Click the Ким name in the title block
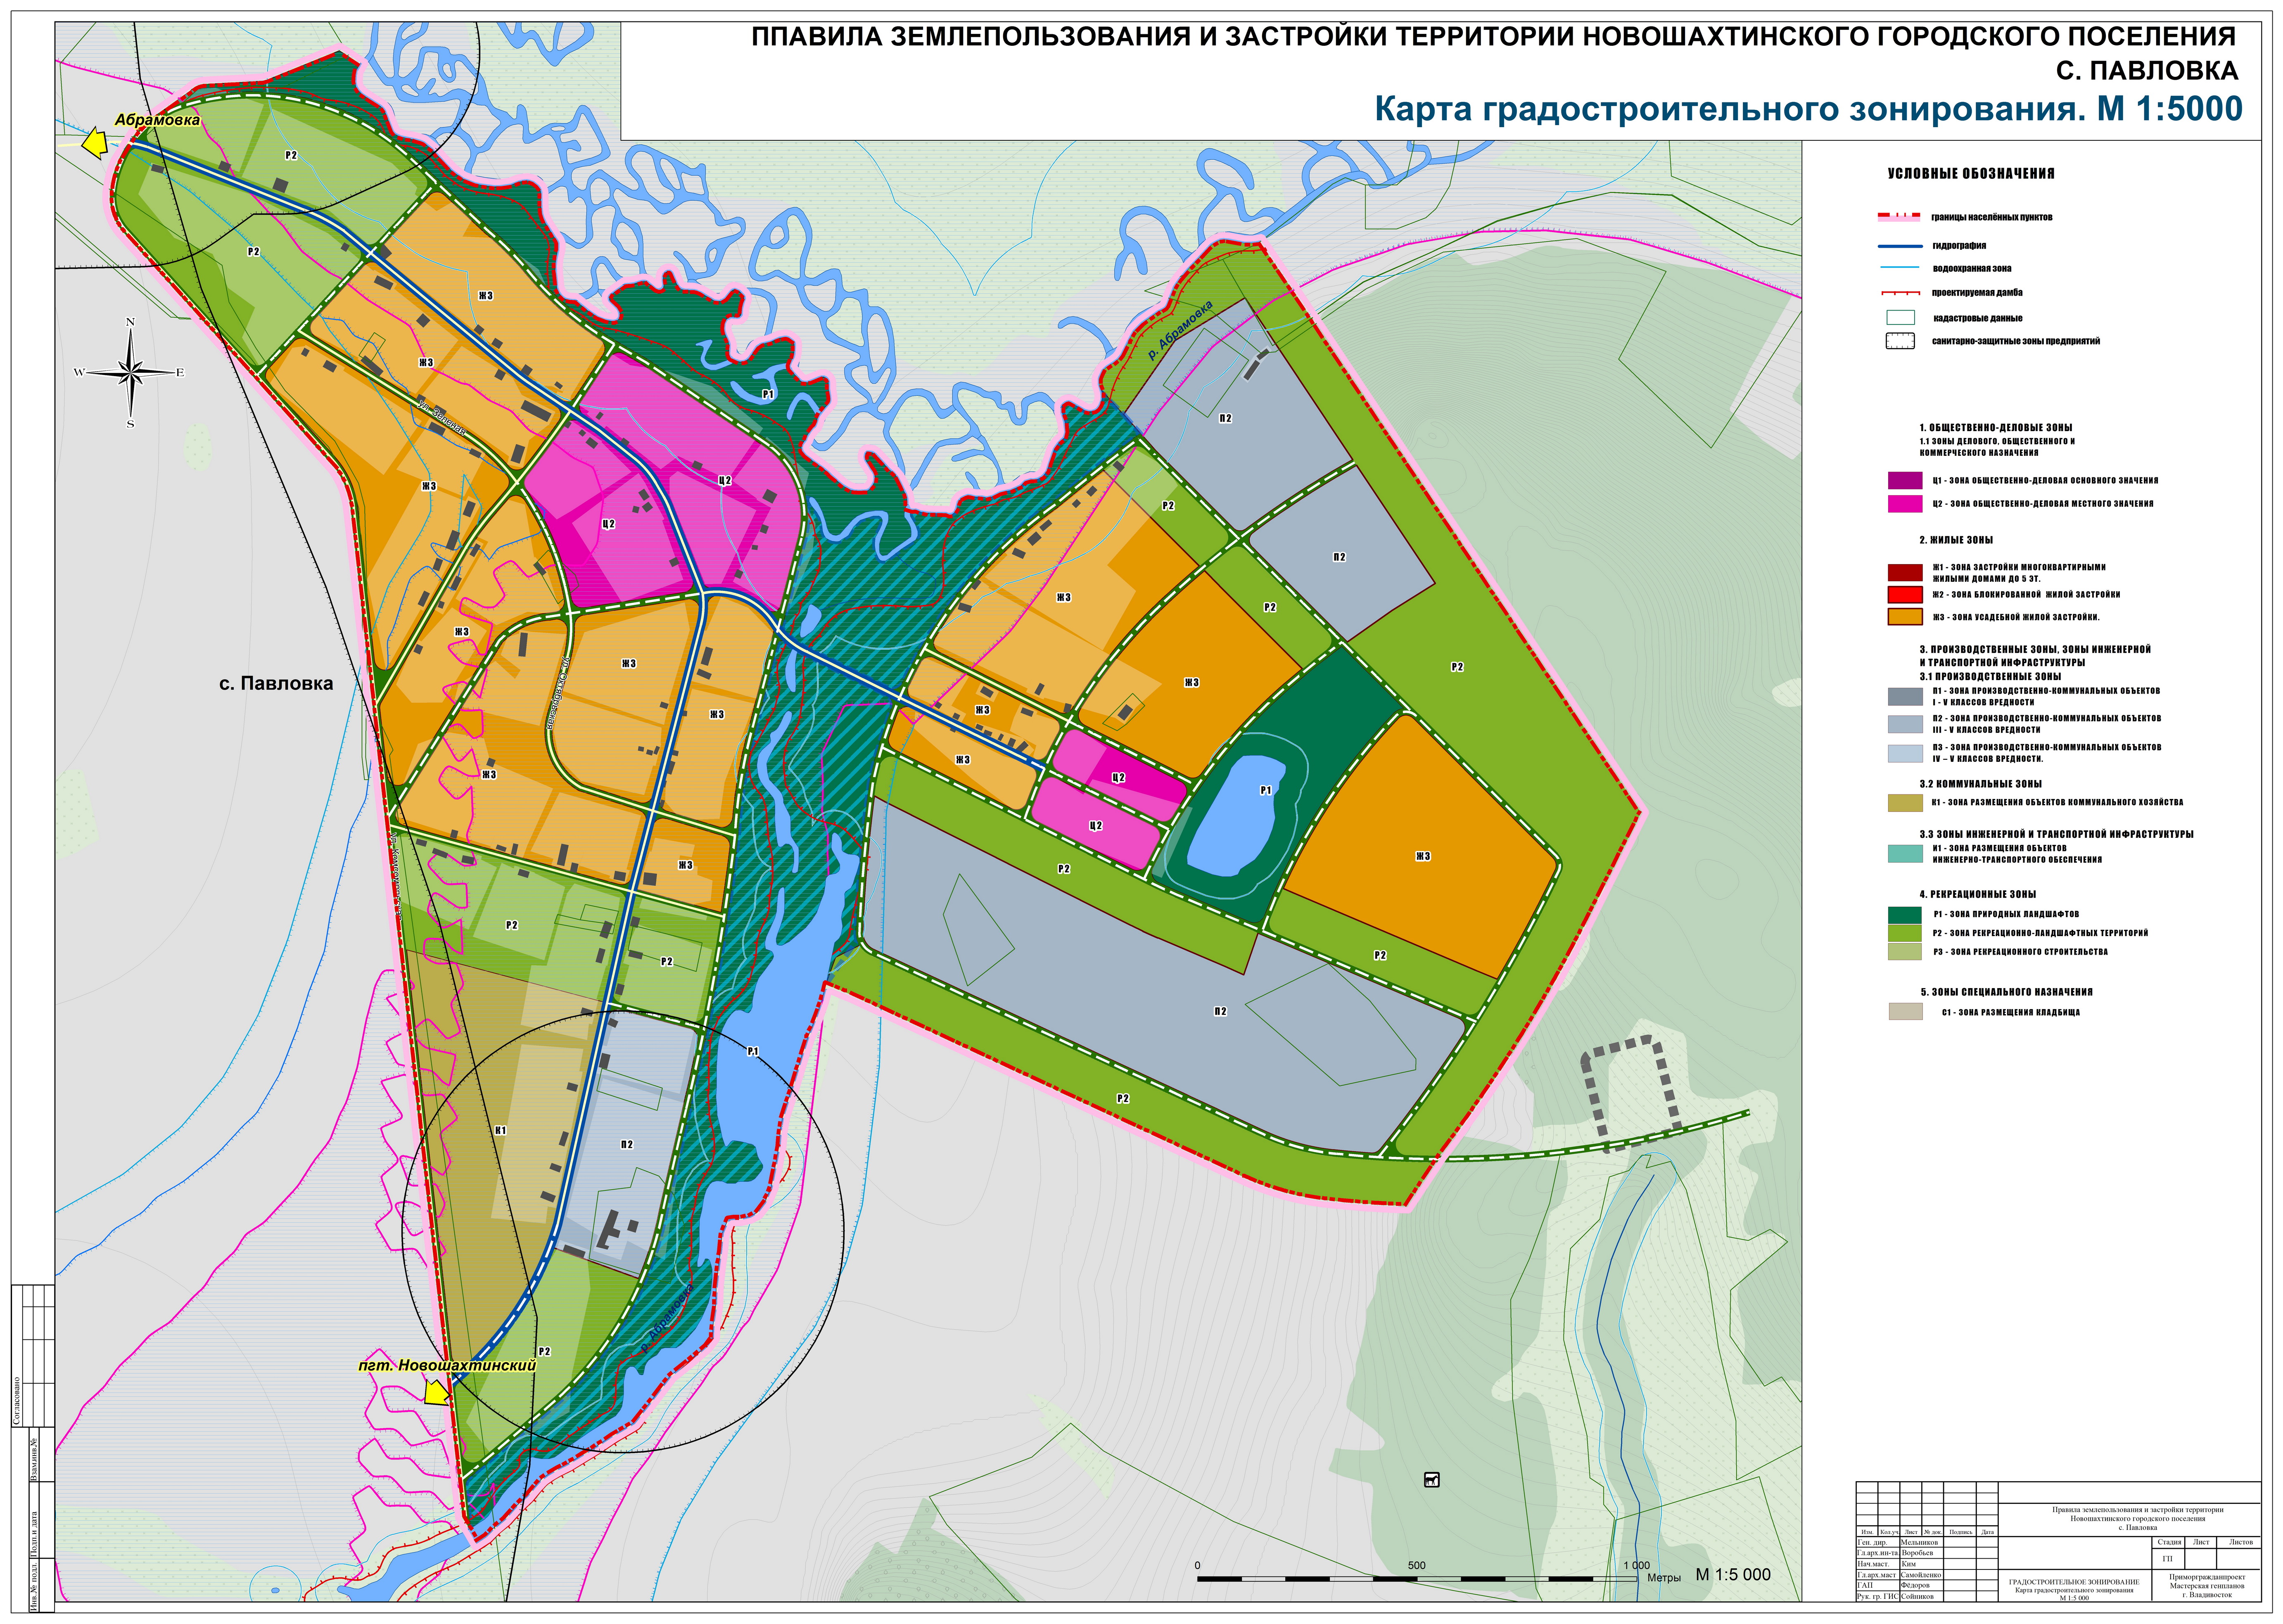Image resolution: width=2283 pixels, height=1624 pixels. 1908,1564
